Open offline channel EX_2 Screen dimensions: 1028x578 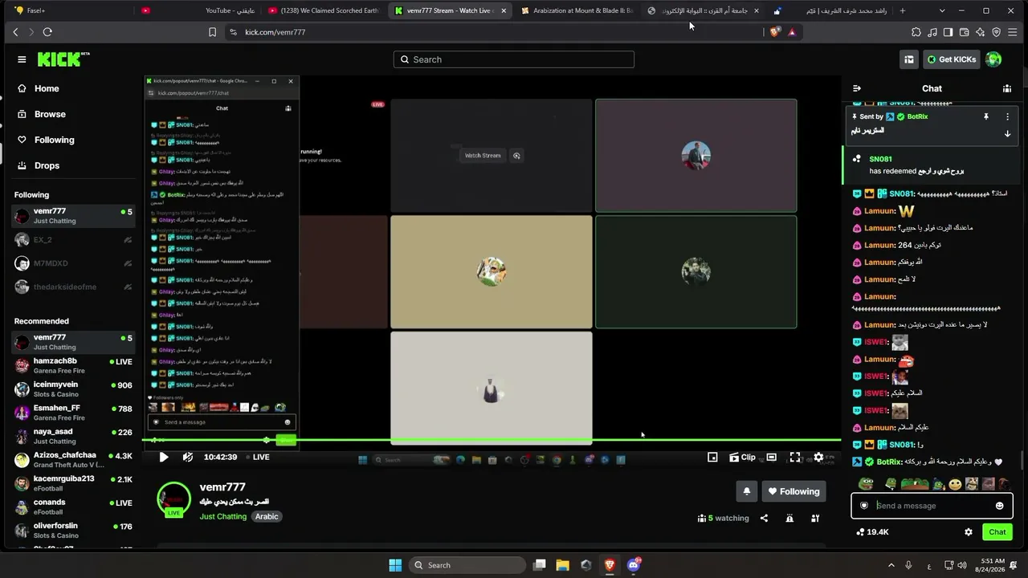click(x=73, y=240)
